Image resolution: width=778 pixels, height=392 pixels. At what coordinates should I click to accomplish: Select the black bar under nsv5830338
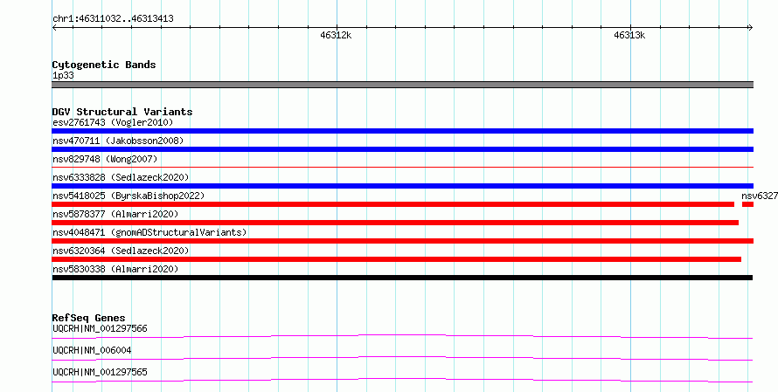(402, 278)
